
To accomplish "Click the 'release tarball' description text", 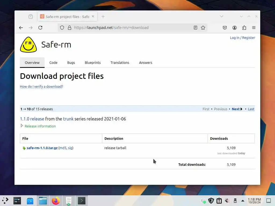I will [x=115, y=148].
